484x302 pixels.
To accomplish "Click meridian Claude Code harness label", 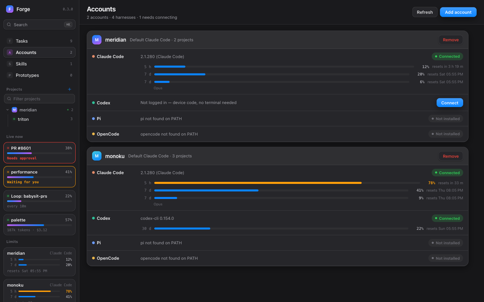I will pyautogui.click(x=110, y=56).
